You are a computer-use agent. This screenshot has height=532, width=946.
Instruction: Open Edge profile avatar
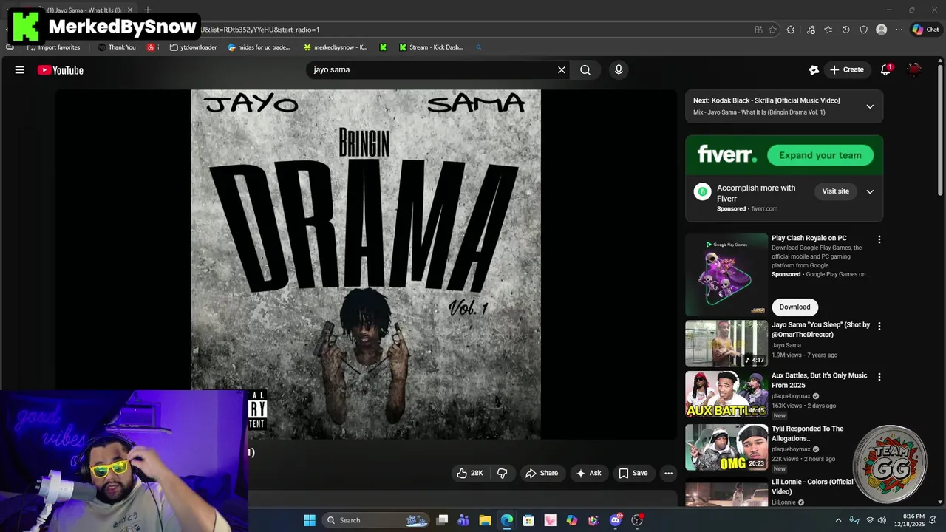click(x=881, y=30)
